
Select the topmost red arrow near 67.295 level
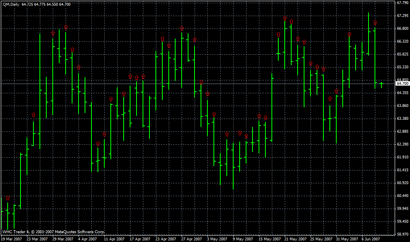[x=285, y=18]
